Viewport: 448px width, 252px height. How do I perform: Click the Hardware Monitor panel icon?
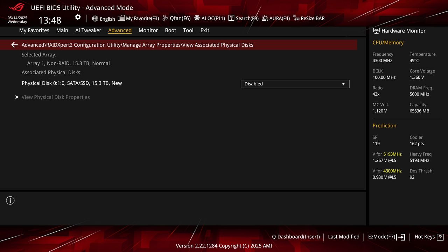pyautogui.click(x=376, y=31)
